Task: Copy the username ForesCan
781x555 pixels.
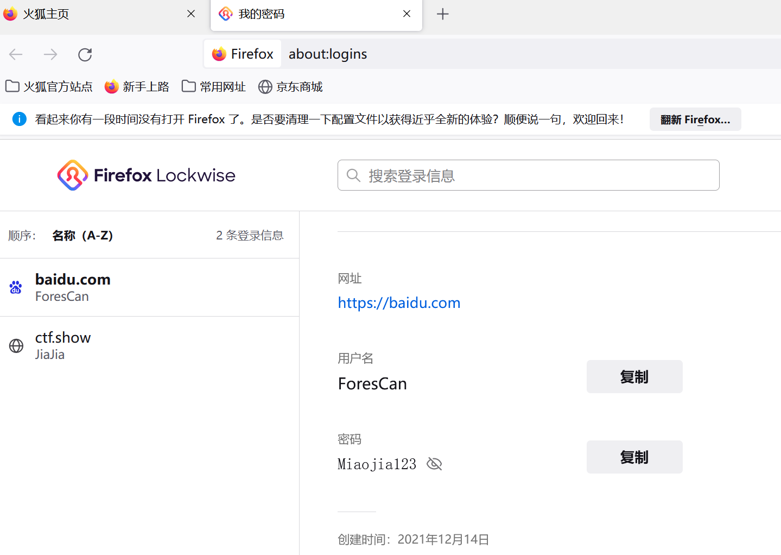Action: click(x=634, y=377)
